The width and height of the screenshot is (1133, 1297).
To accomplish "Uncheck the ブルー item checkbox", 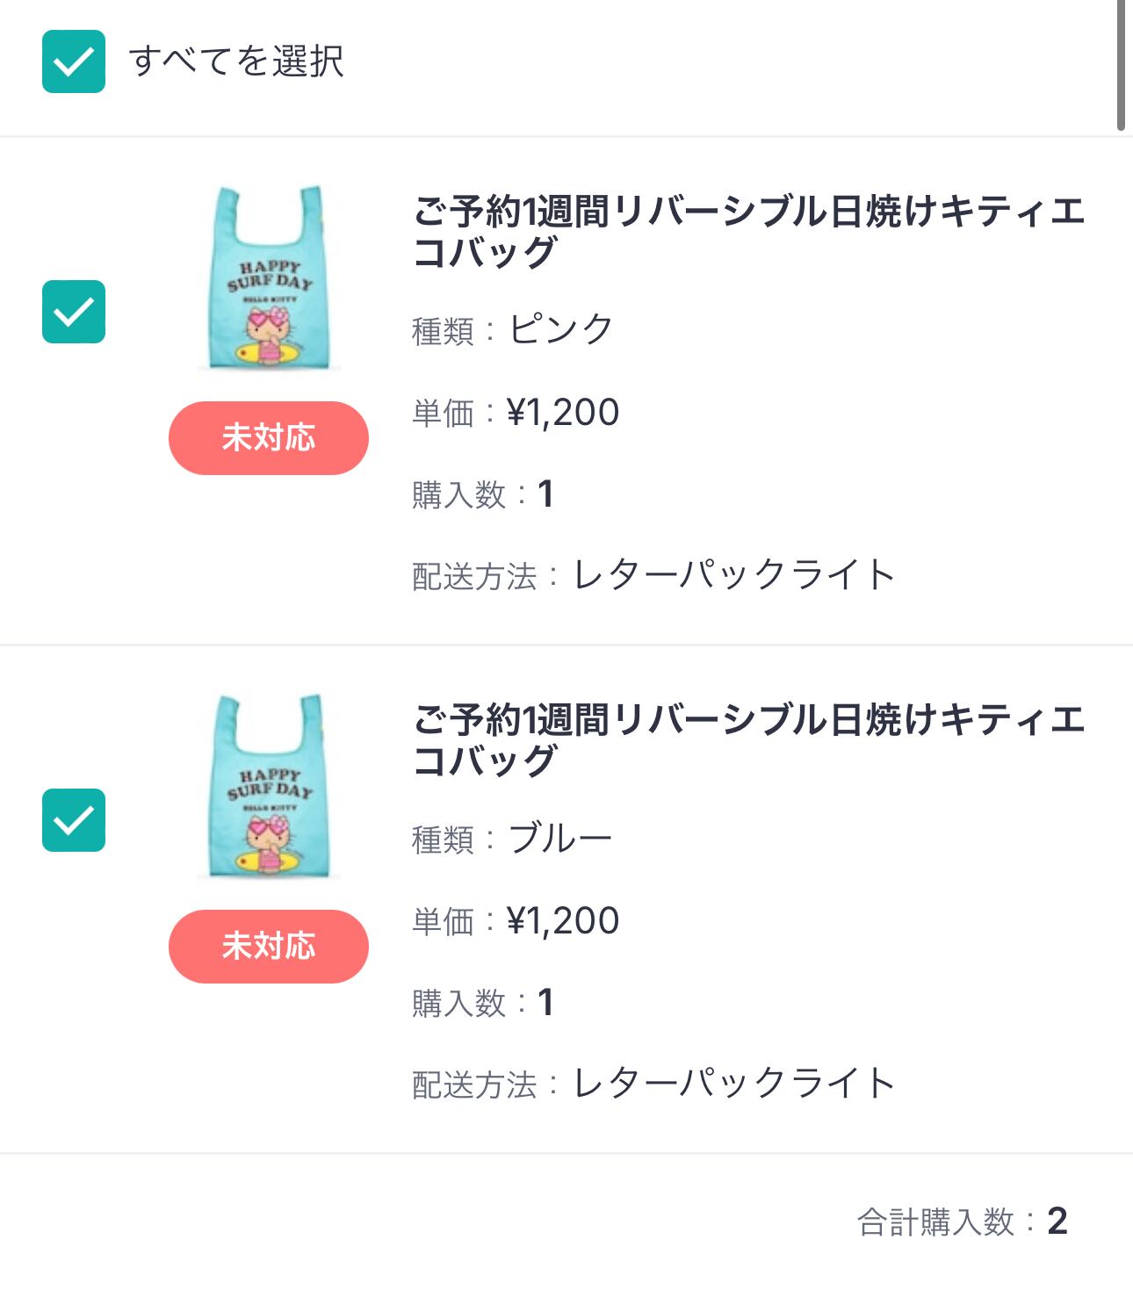I will 74,820.
